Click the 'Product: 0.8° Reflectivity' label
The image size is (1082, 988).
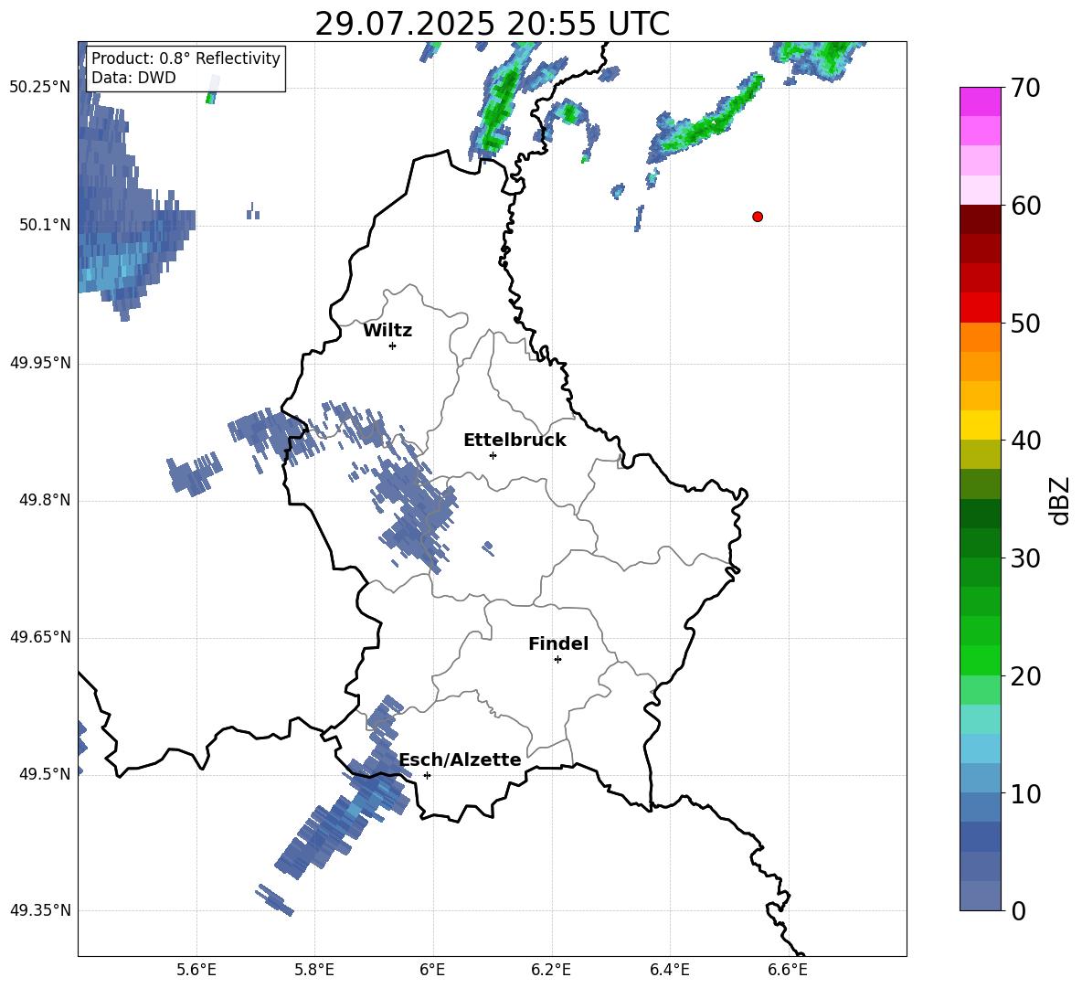point(186,58)
